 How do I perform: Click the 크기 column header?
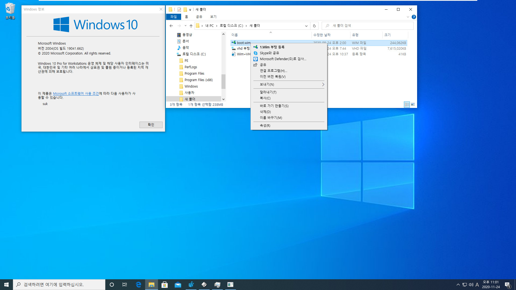(395, 35)
